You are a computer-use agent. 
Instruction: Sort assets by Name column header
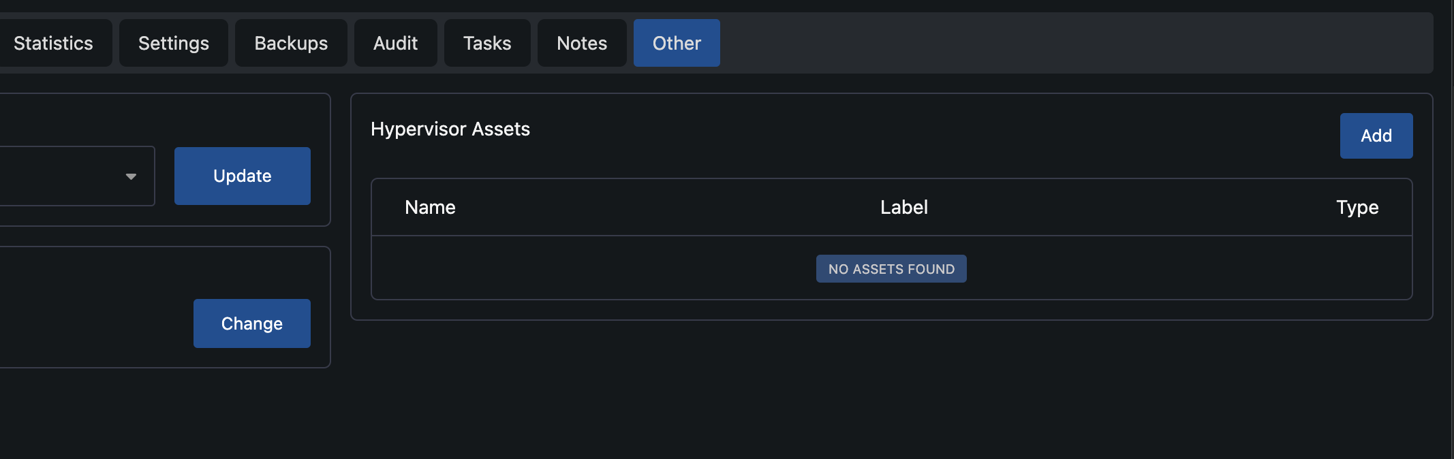430,207
